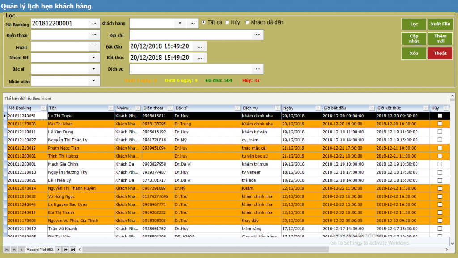The width and height of the screenshot is (458, 258).
Task: Click next page navigator arrow
Action: [x=65, y=250]
